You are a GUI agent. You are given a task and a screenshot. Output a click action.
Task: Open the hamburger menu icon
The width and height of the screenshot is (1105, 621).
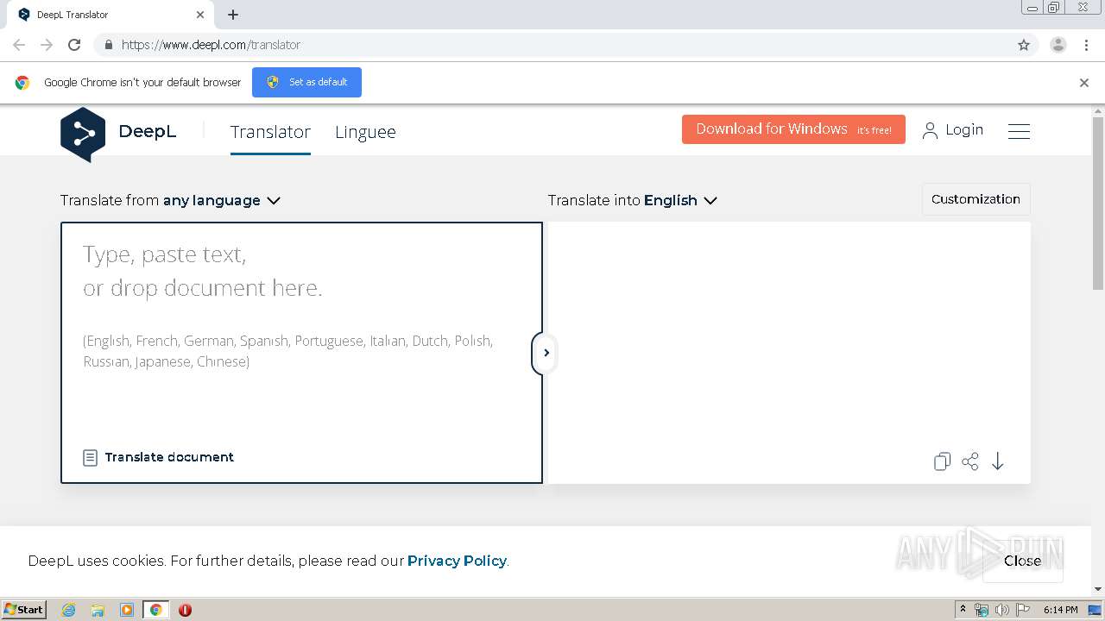coord(1019,131)
